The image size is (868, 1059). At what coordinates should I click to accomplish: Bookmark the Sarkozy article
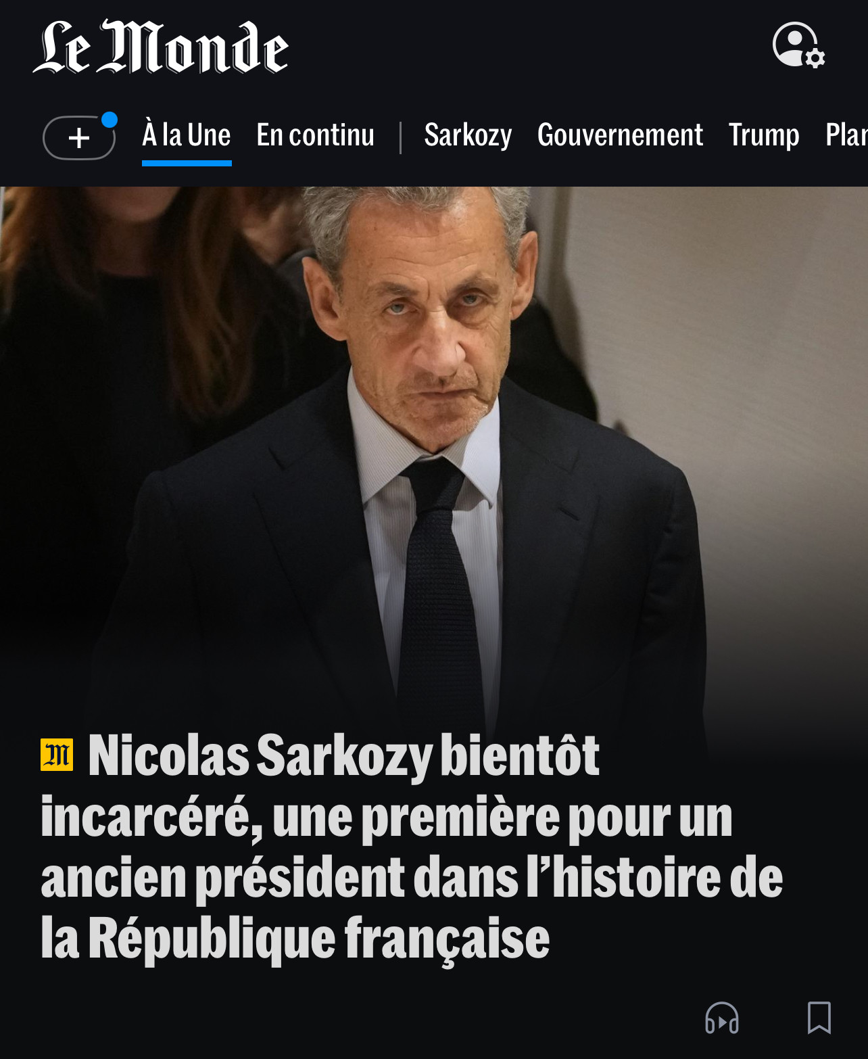click(x=819, y=1018)
